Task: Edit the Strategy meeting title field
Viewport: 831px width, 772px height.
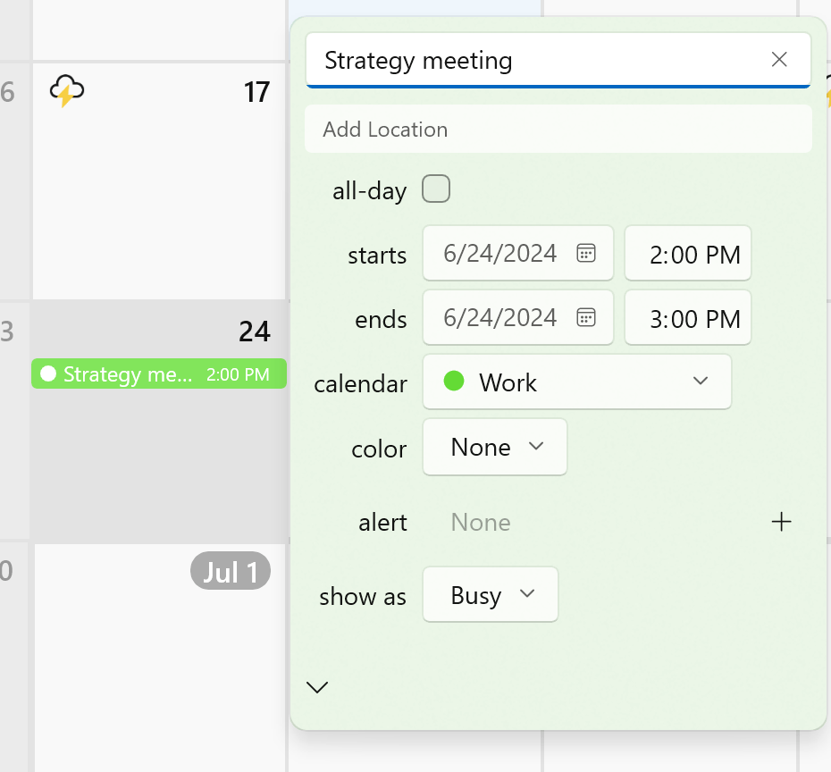Action: coord(536,61)
